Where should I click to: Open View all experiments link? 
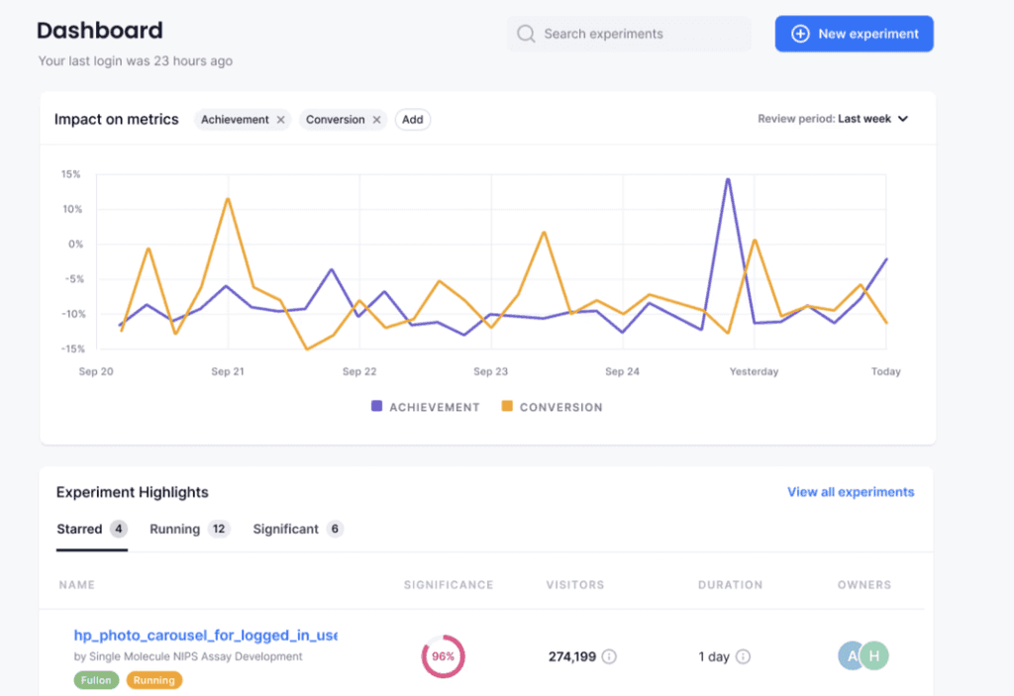pyautogui.click(x=851, y=492)
